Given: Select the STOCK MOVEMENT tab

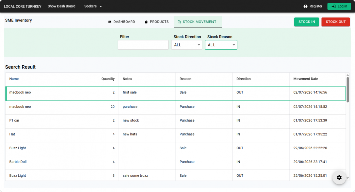Looking at the screenshot, I should coord(197,22).
